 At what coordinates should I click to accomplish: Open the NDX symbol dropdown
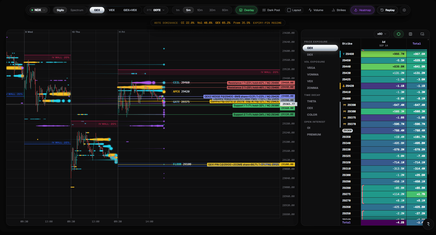tap(38, 10)
